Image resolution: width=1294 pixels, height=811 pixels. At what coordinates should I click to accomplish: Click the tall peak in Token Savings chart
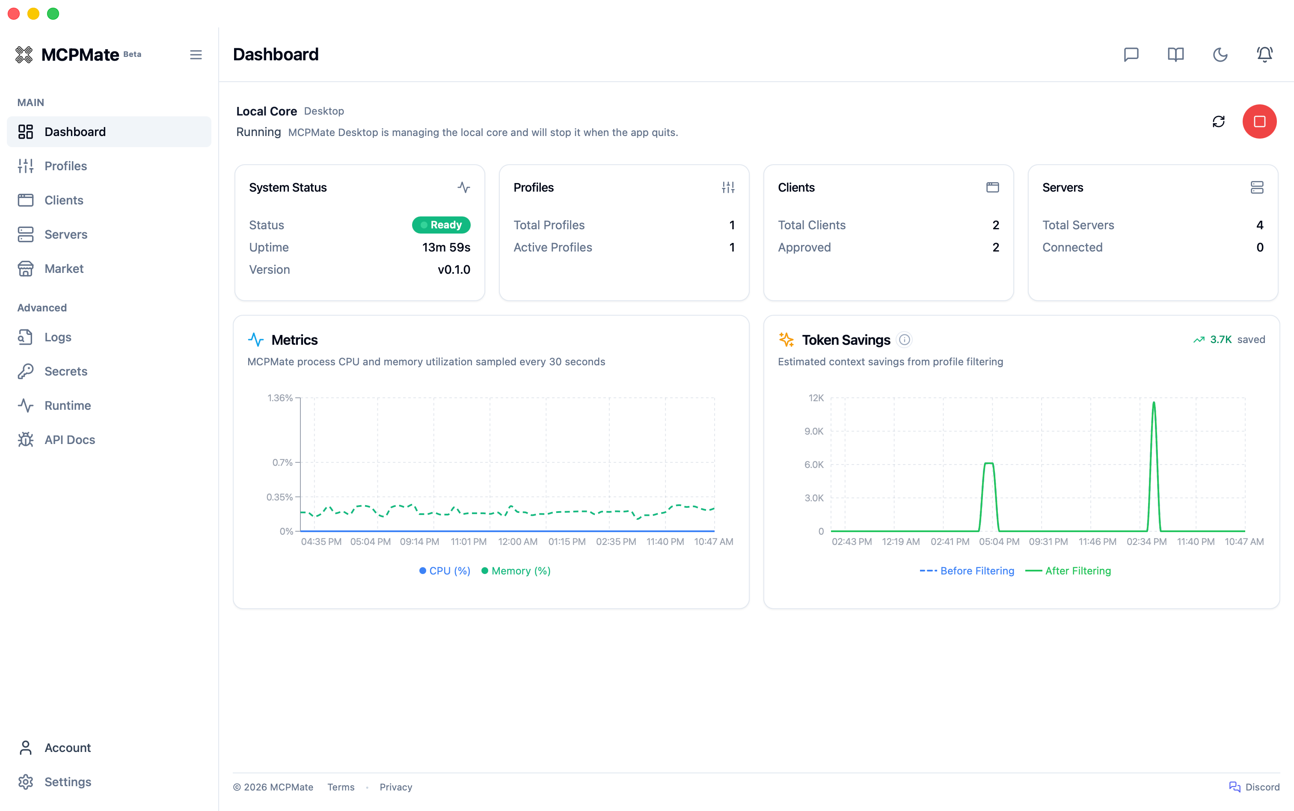pos(1154,403)
